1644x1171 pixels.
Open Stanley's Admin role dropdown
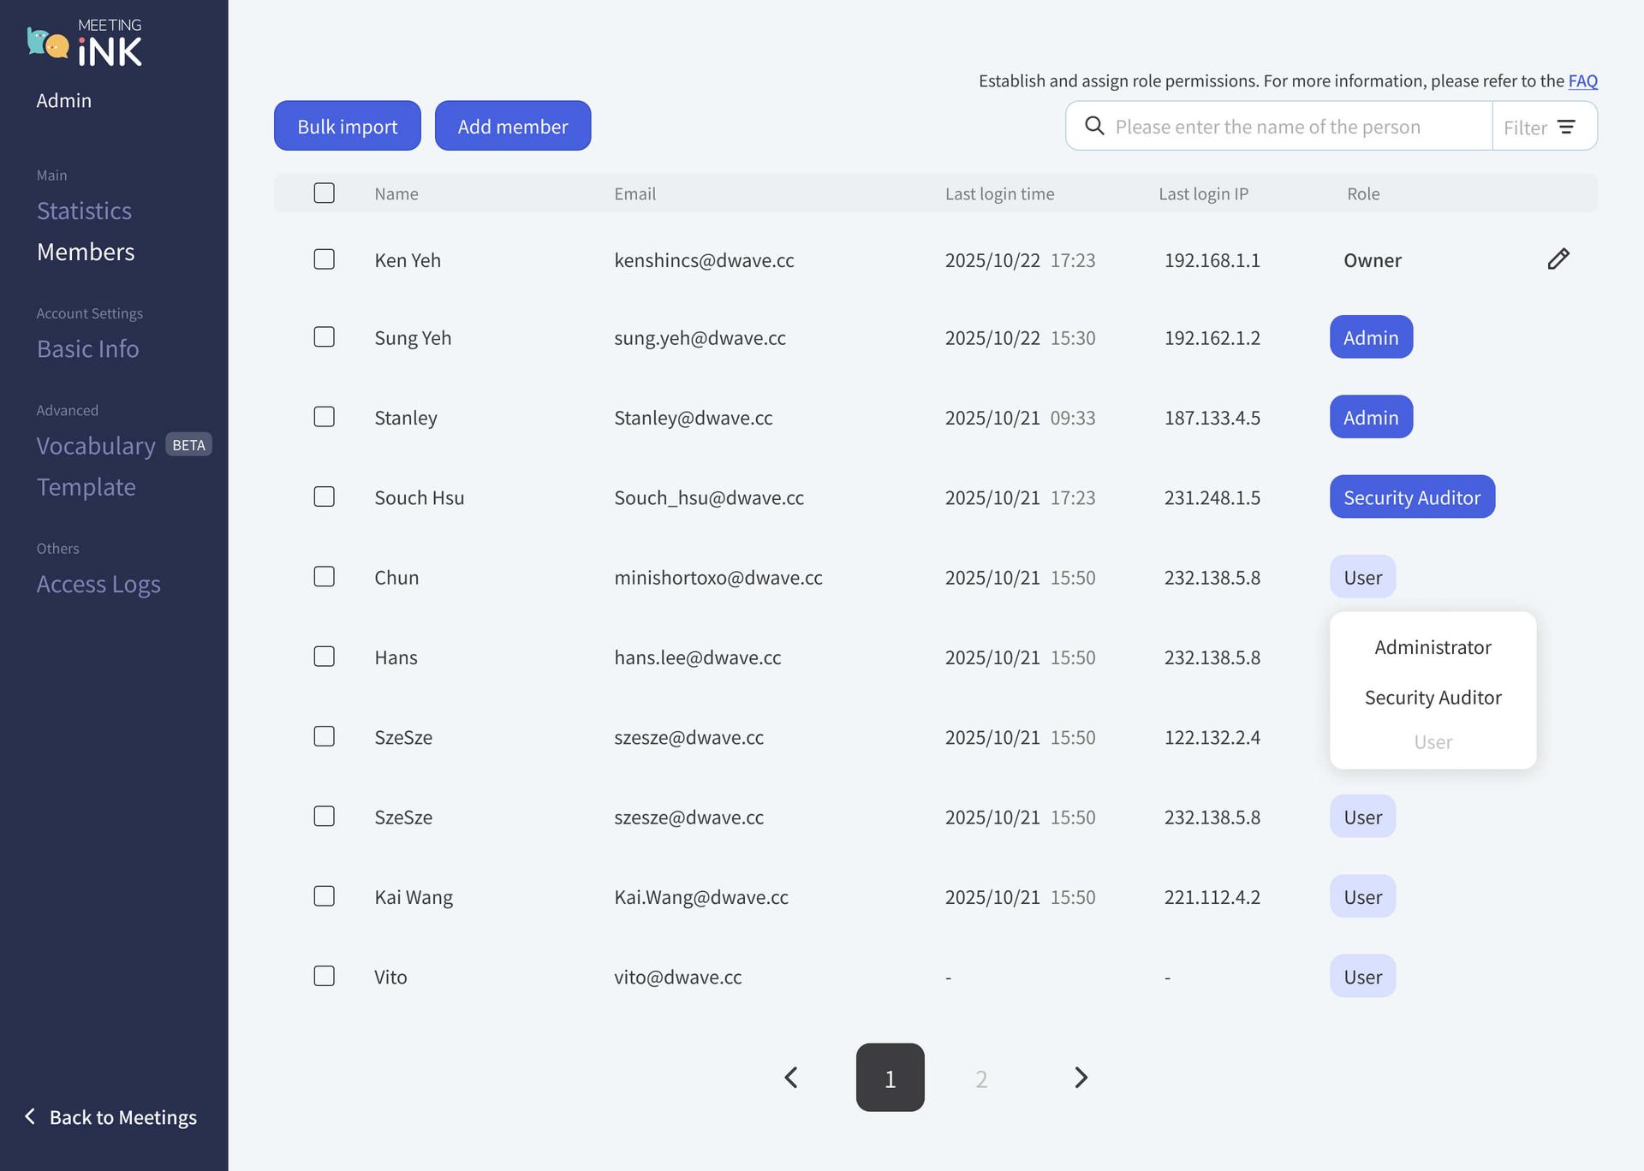(x=1370, y=417)
